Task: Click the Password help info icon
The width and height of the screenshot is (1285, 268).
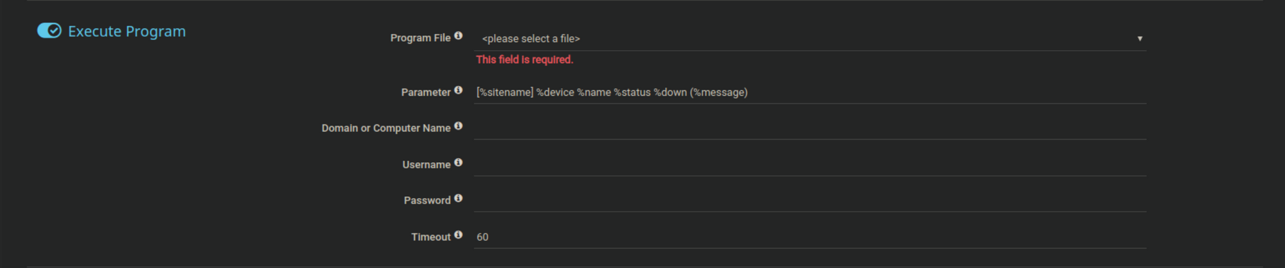Action: 458,199
